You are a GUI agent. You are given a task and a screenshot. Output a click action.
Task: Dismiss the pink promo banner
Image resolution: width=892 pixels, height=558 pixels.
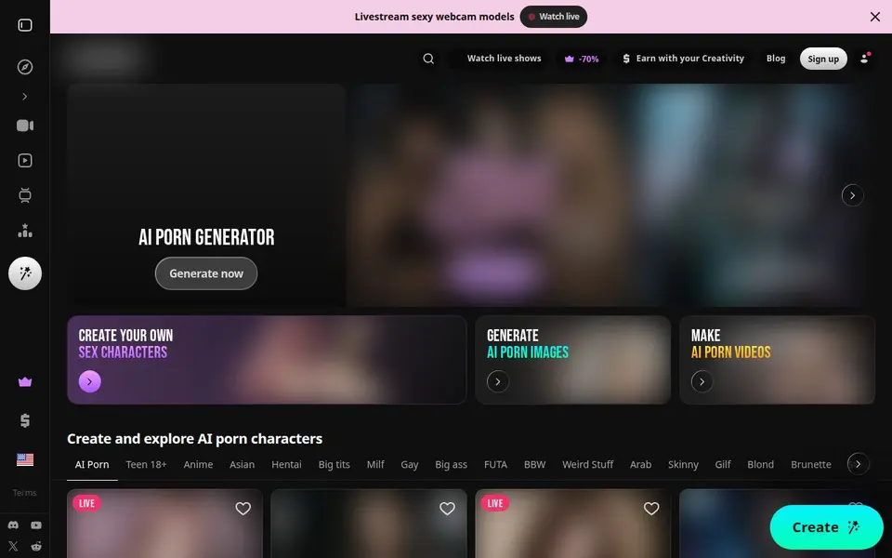pyautogui.click(x=875, y=17)
